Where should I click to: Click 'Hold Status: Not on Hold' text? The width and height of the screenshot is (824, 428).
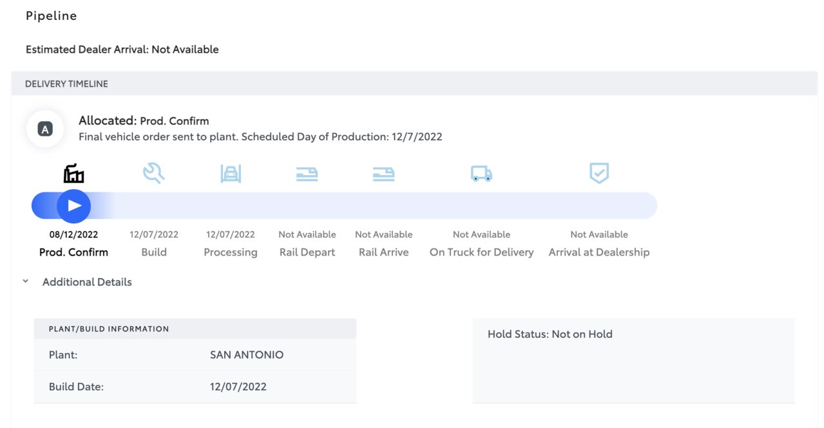point(550,334)
